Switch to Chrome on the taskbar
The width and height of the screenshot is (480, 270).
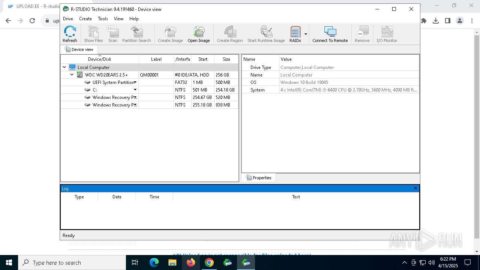tap(209, 262)
